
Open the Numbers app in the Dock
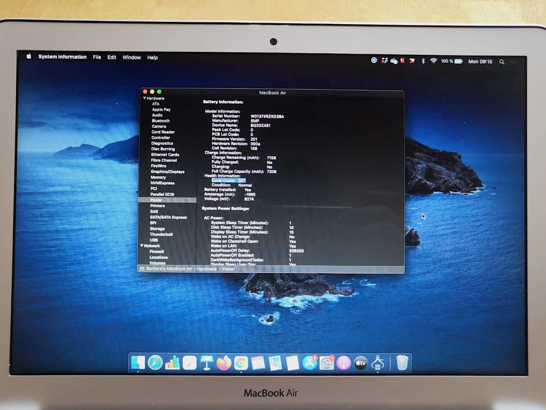(172, 363)
